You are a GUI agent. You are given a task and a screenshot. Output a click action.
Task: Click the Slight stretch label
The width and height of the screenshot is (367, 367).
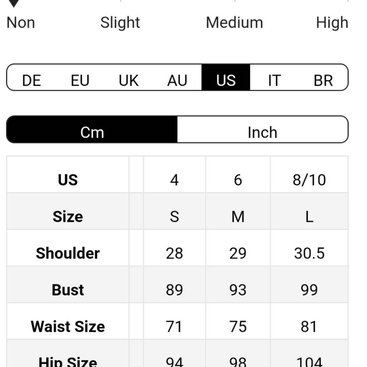tap(120, 23)
